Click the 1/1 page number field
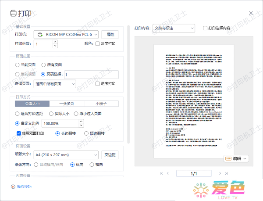 [x=194, y=173]
